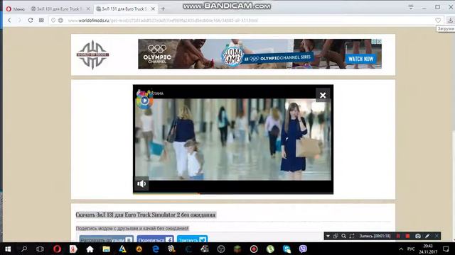Click the white house taskbar icon
Viewport: 455px width, 255px height.
pyautogui.click(x=90, y=249)
